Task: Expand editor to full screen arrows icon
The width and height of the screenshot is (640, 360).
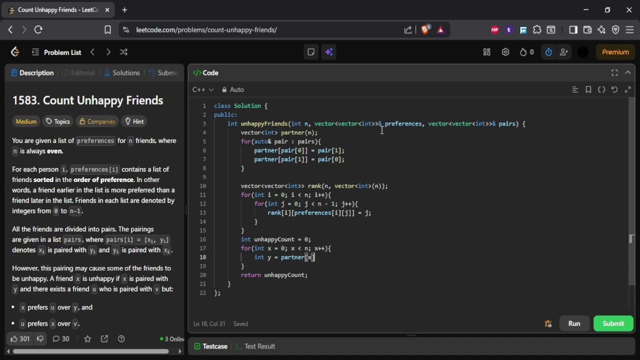Action: pos(628,89)
